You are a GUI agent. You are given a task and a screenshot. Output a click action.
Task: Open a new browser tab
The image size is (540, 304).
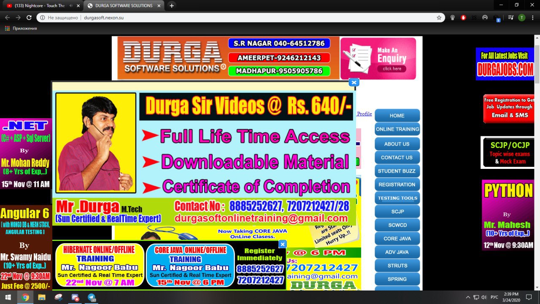pos(172,6)
